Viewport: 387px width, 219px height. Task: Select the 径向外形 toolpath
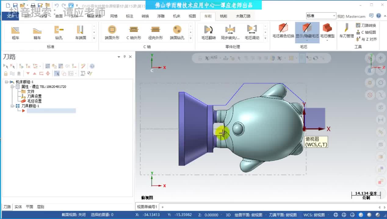pyautogui.click(x=155, y=33)
